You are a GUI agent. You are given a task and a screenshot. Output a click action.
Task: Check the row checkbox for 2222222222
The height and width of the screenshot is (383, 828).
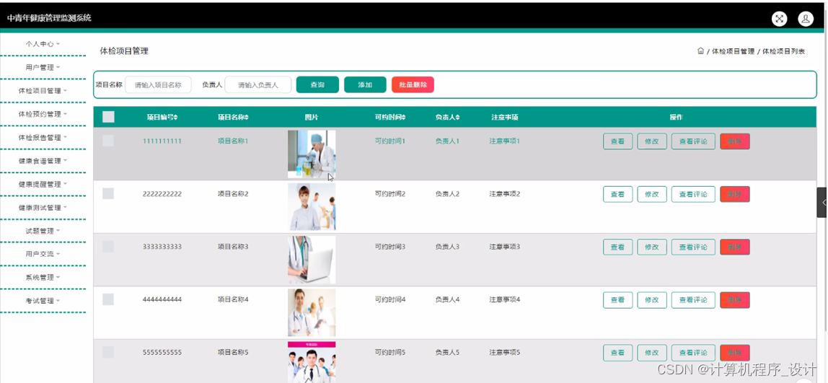click(x=108, y=193)
